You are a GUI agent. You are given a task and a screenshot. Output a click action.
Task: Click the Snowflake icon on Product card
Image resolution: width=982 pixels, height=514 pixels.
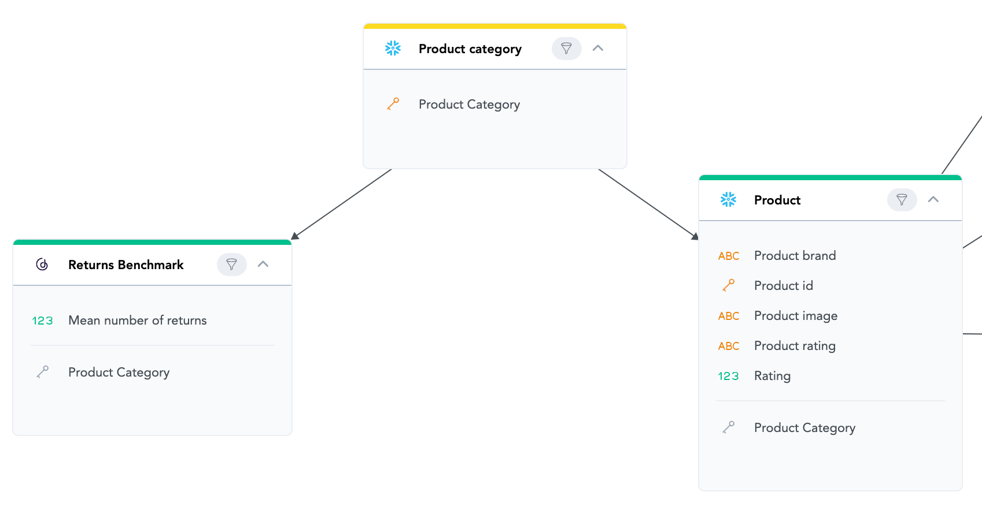coord(728,200)
